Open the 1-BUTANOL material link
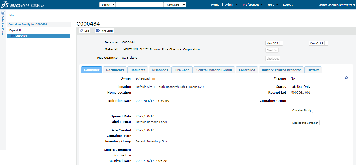 click(161, 49)
